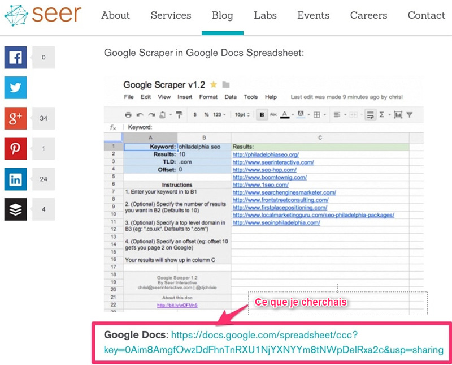Open the dropdown arrow beside the clipboard icon
The image size is (452, 365).
click(171, 115)
